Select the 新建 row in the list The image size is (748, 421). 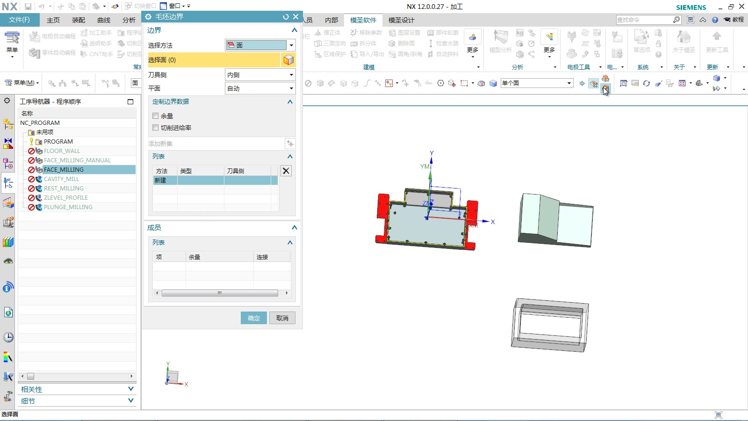point(216,181)
